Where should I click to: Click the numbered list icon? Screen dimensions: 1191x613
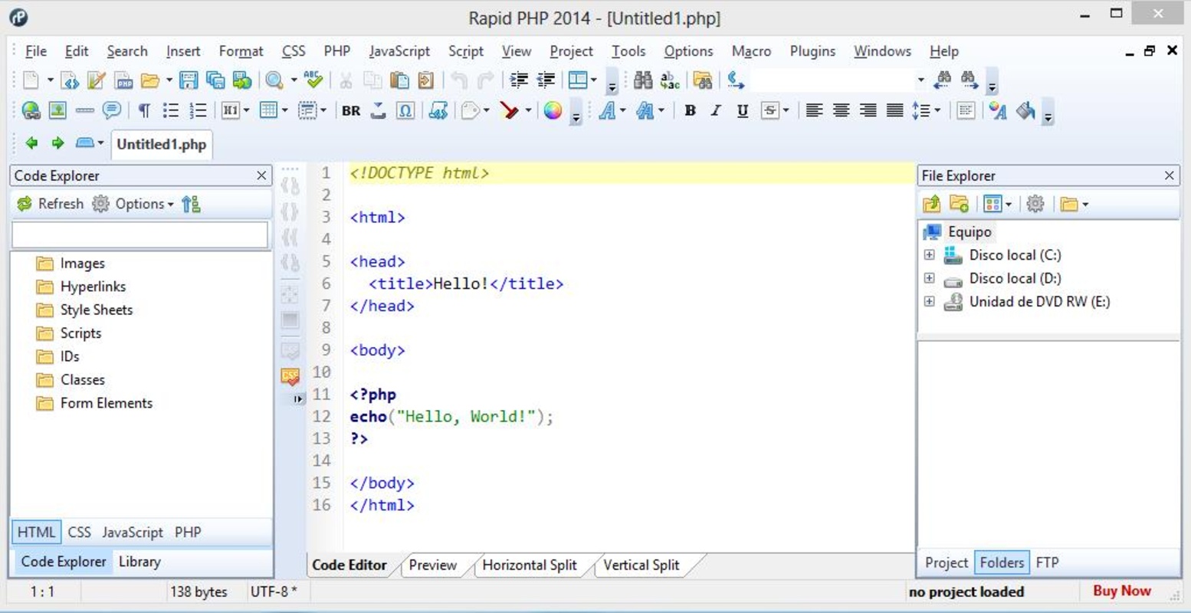click(x=198, y=111)
